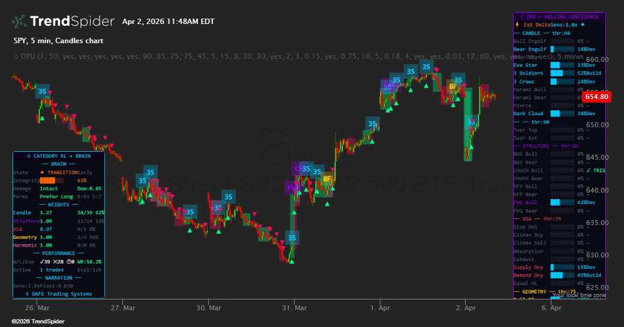Click the 660.00 price axis label
Viewport: 624px width, 327px height.
pyautogui.click(x=598, y=59)
